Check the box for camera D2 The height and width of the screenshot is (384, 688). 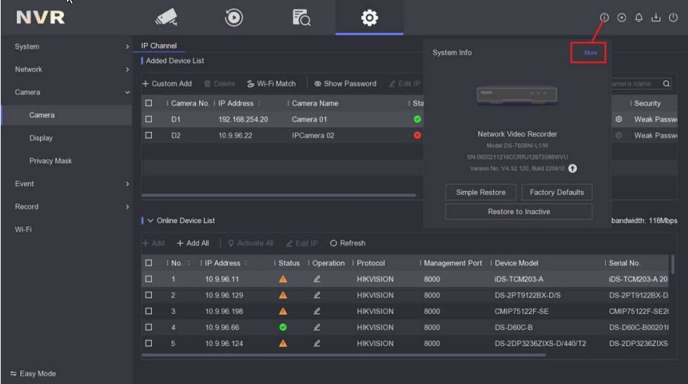coord(148,135)
